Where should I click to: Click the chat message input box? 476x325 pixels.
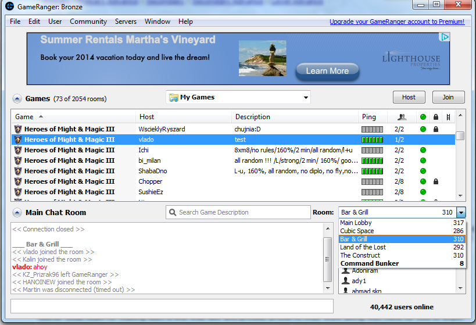(172, 306)
